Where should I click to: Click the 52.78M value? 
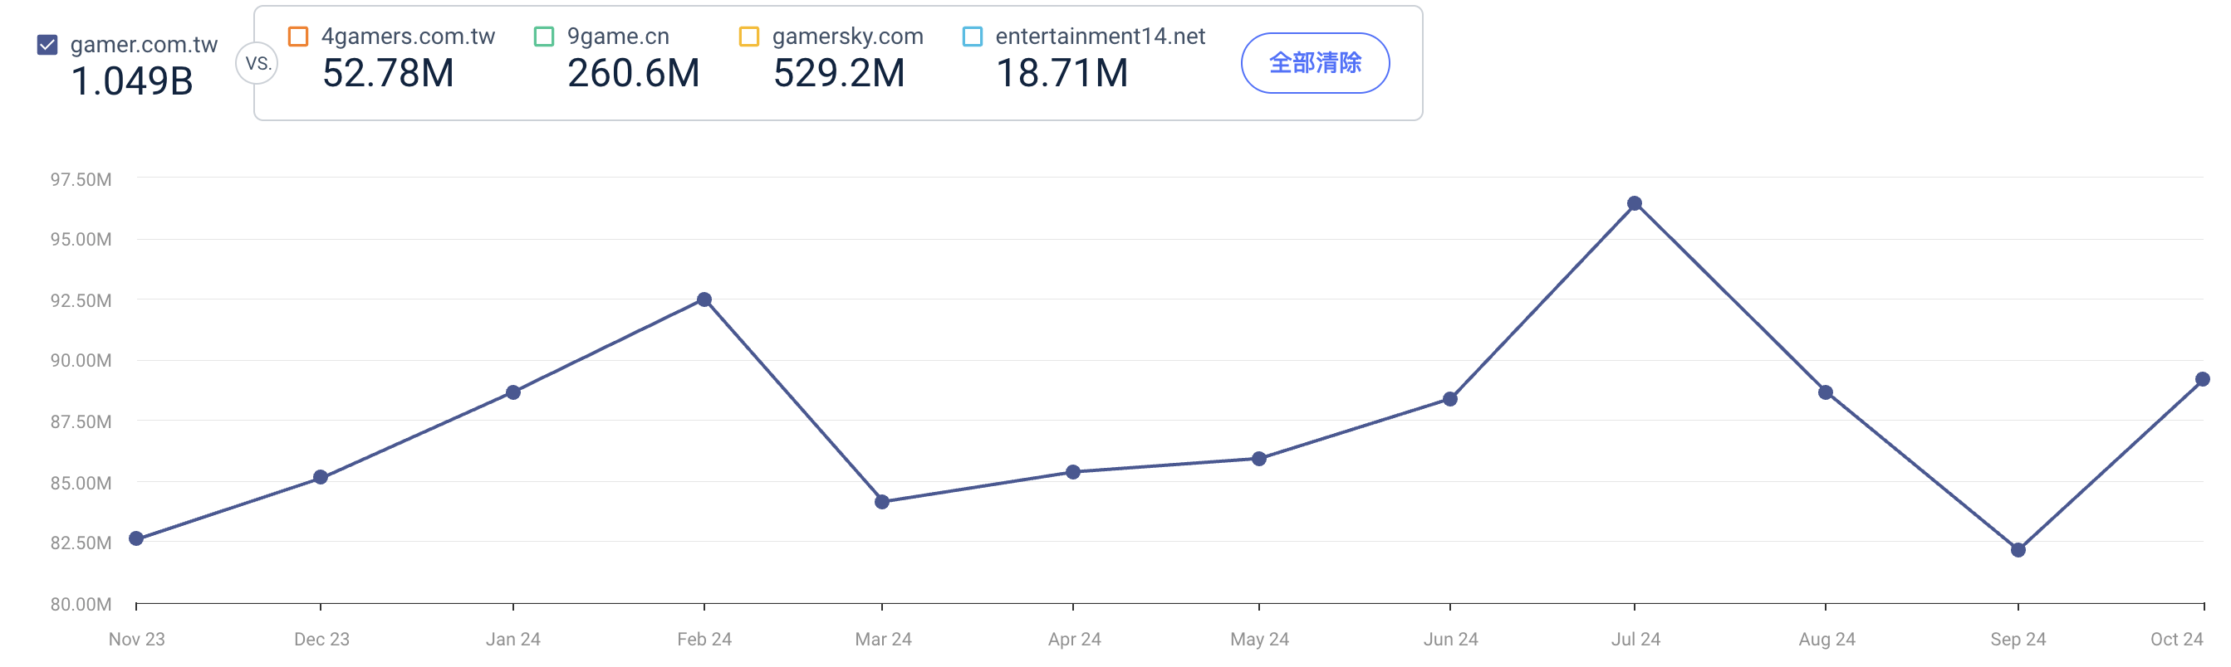click(x=388, y=73)
